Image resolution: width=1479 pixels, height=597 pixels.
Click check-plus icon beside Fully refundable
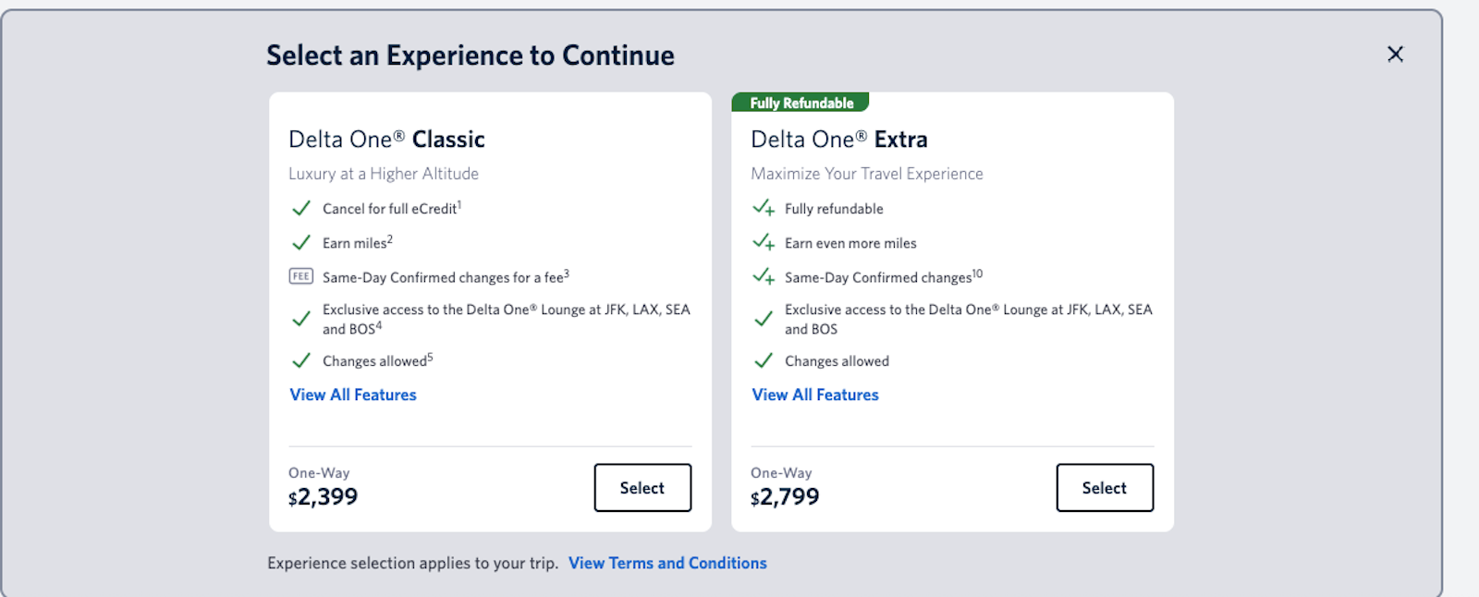[764, 209]
